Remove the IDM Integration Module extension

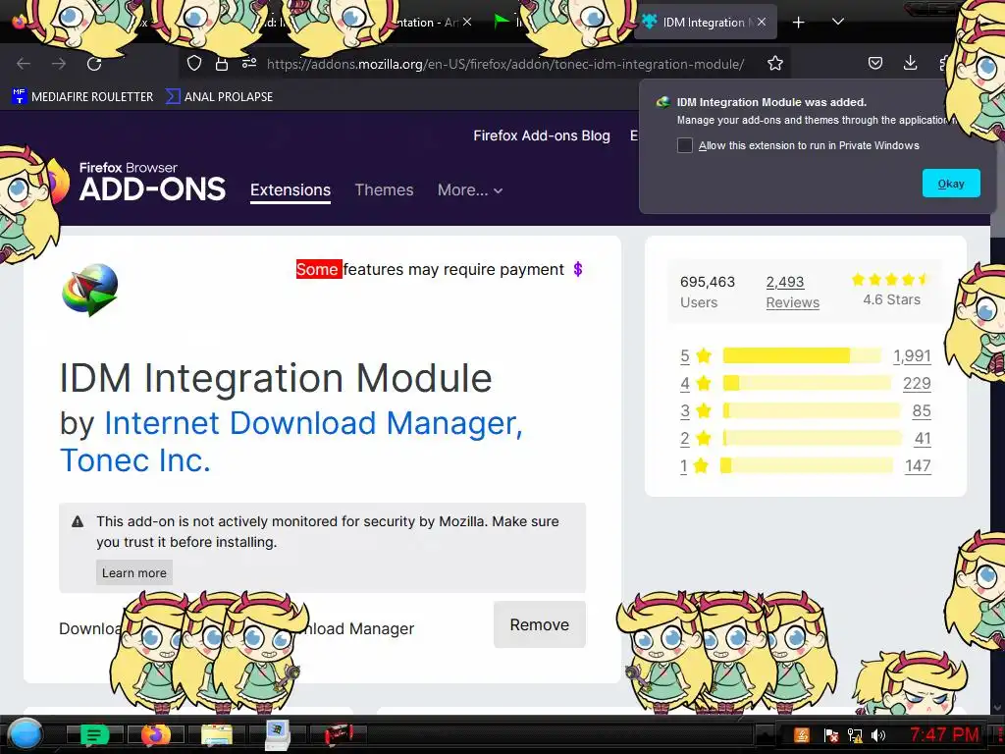(x=539, y=624)
